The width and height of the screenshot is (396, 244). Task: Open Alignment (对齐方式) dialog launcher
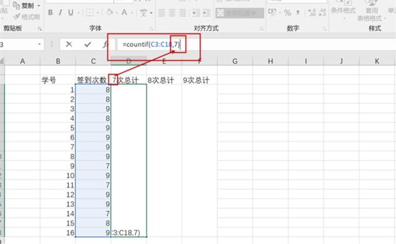(x=261, y=29)
